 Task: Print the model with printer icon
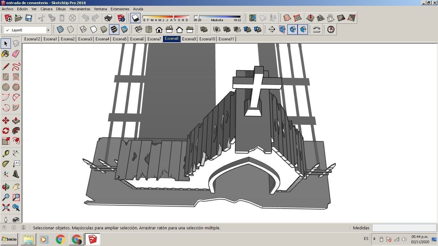tap(108, 18)
